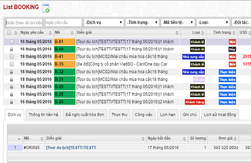Click the #ORI595 code cell
Viewport: 251px width, 163px height.
click(32, 148)
